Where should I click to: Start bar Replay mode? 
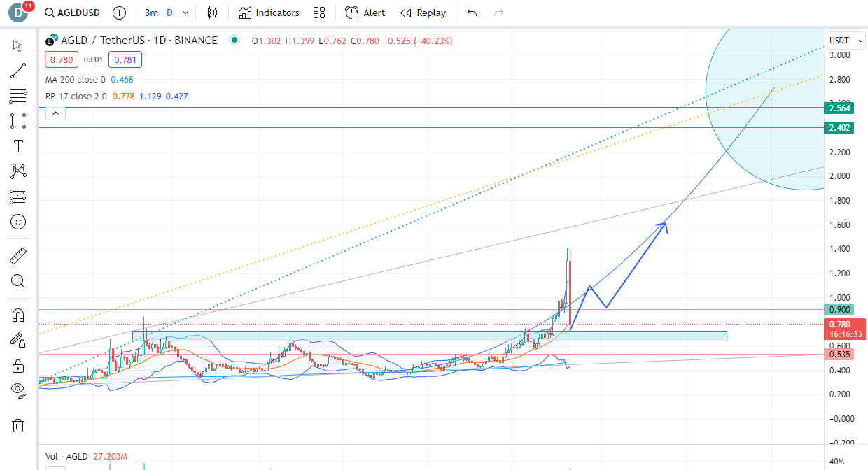(x=423, y=13)
